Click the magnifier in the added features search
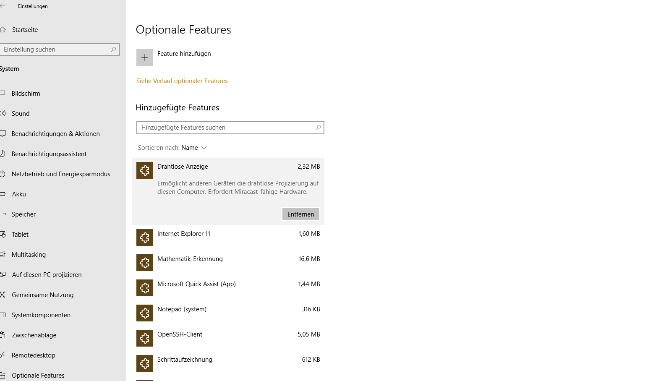This screenshot has height=381, width=658. [x=318, y=128]
